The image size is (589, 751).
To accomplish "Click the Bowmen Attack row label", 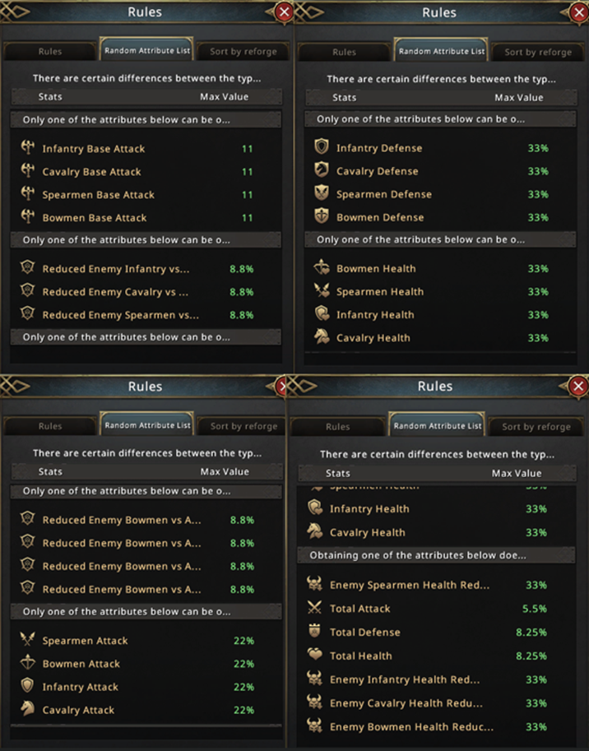I will pos(81,664).
